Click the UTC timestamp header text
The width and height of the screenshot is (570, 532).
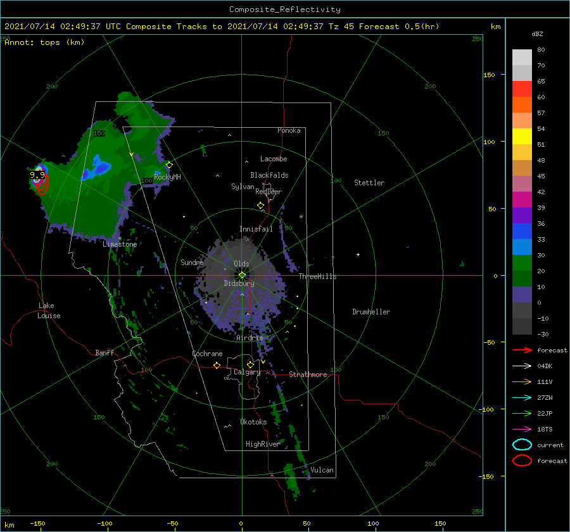[x=222, y=27]
